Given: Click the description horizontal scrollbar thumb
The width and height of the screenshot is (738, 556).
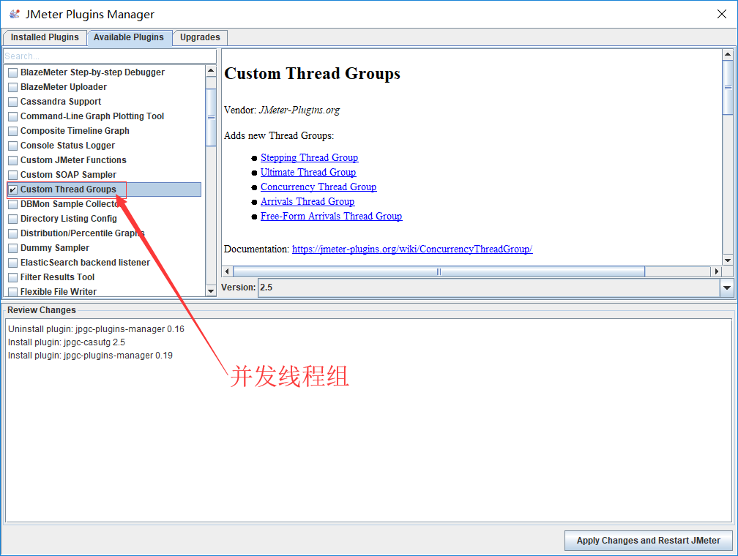Looking at the screenshot, I should (439, 271).
